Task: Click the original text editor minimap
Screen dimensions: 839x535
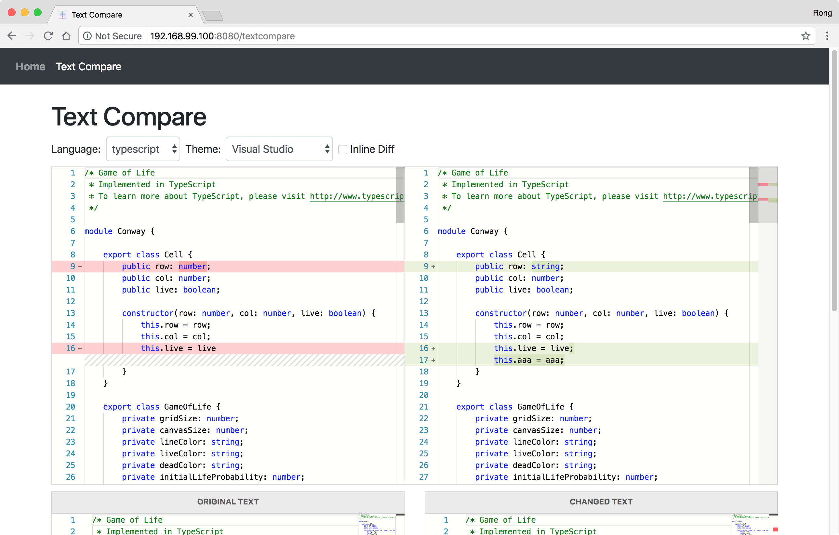Action: [377, 525]
